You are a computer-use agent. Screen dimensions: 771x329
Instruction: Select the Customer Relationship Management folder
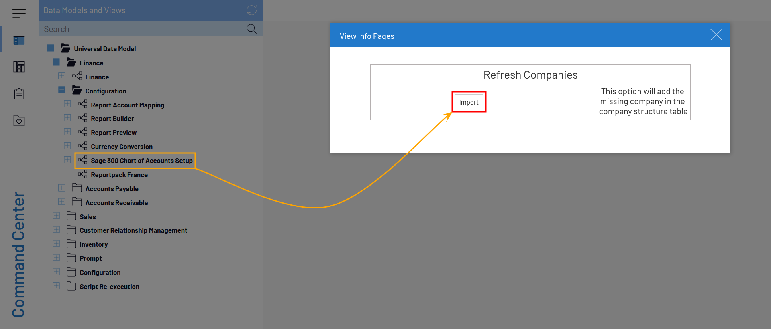point(133,230)
